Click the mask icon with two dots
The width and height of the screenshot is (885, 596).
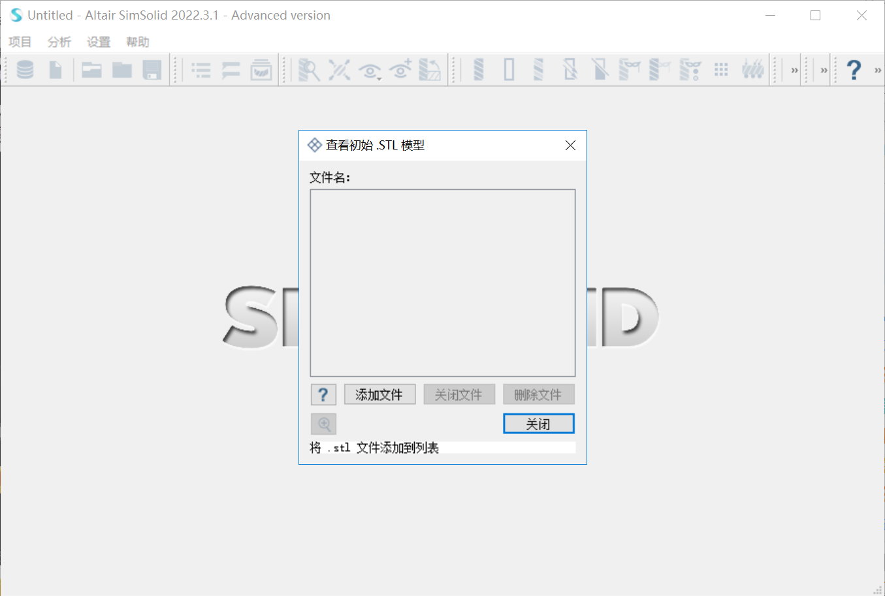[690, 69]
